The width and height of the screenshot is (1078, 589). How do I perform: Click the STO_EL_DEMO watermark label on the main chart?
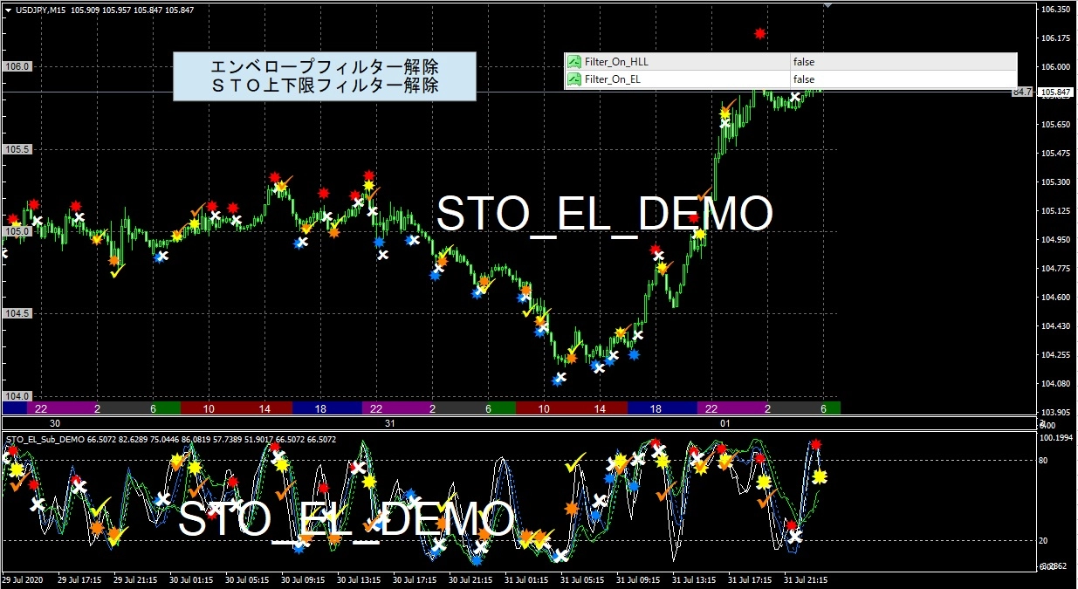[x=604, y=214]
